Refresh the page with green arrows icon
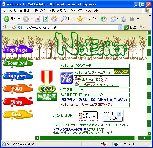The image size is (153, 148). [46, 19]
